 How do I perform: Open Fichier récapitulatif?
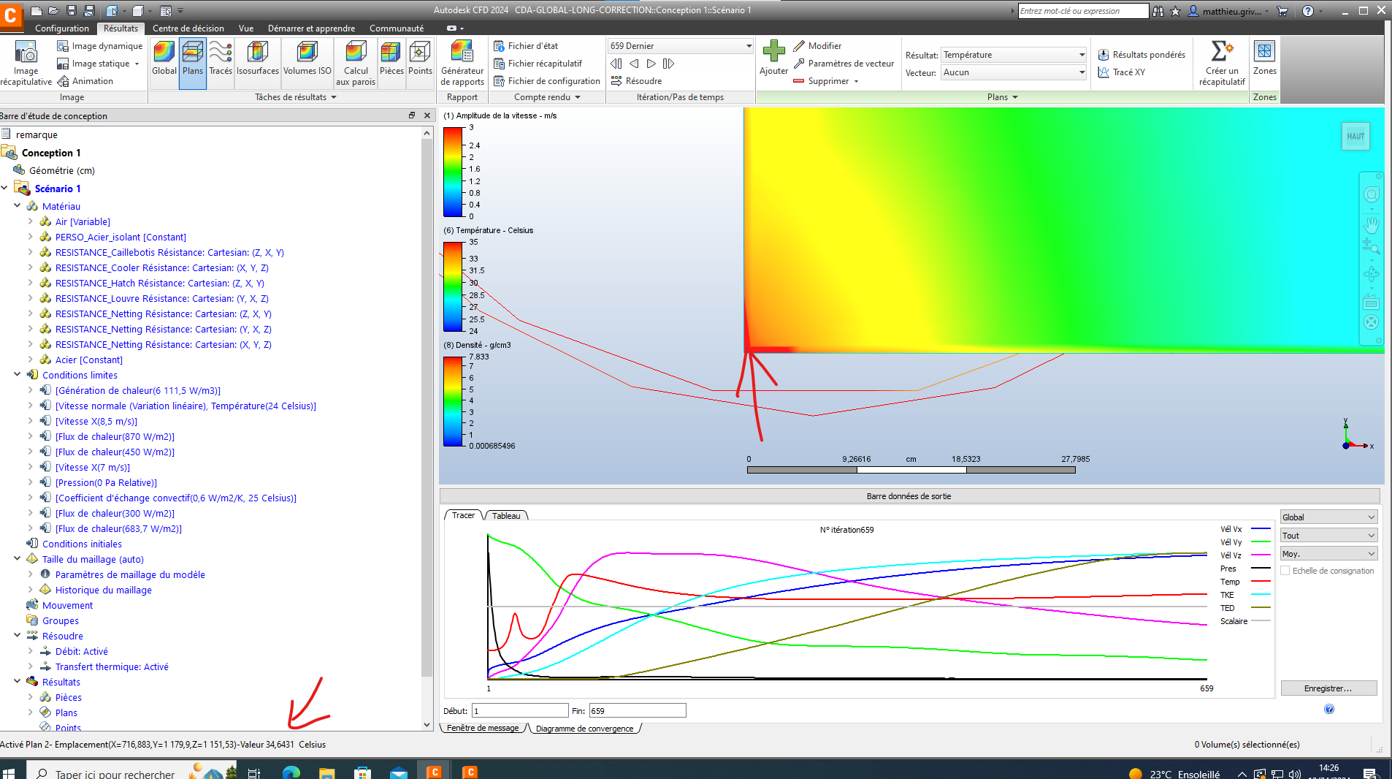click(x=538, y=64)
